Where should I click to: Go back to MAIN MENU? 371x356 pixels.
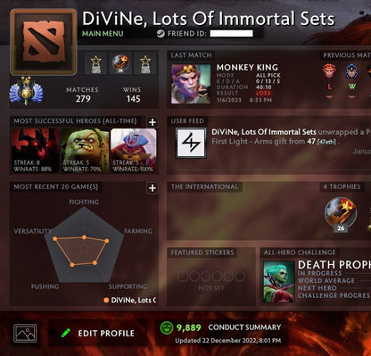coord(103,34)
